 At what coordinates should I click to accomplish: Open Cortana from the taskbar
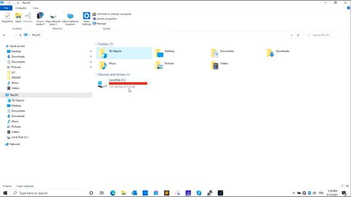tap(91, 193)
